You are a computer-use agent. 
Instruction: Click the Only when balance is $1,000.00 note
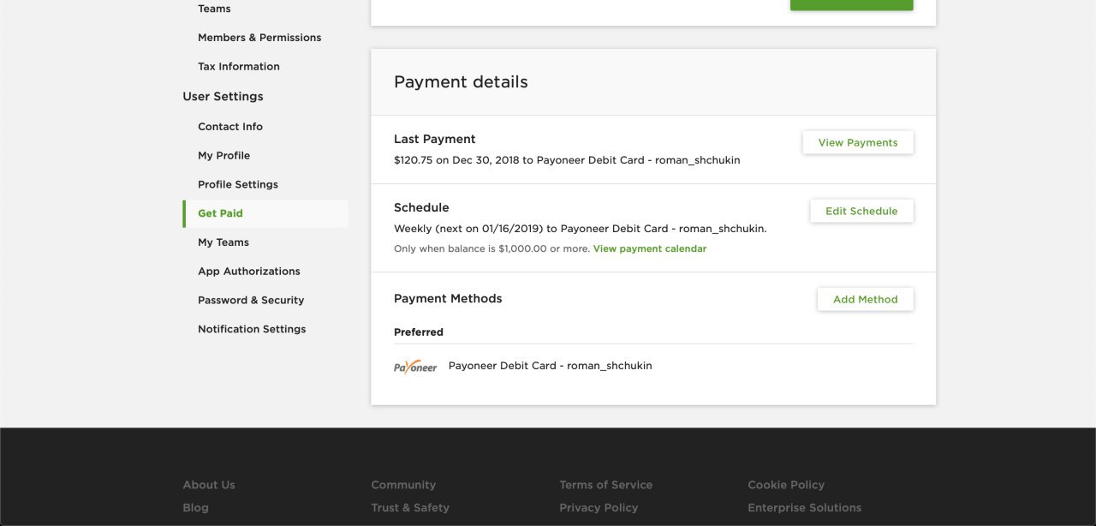click(x=491, y=249)
